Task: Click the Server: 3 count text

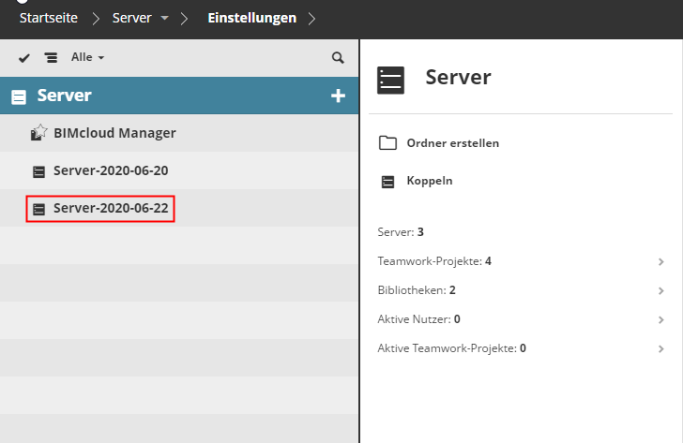Action: tap(401, 232)
